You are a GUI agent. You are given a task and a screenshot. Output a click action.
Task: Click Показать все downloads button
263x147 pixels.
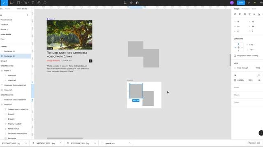(x=254, y=143)
